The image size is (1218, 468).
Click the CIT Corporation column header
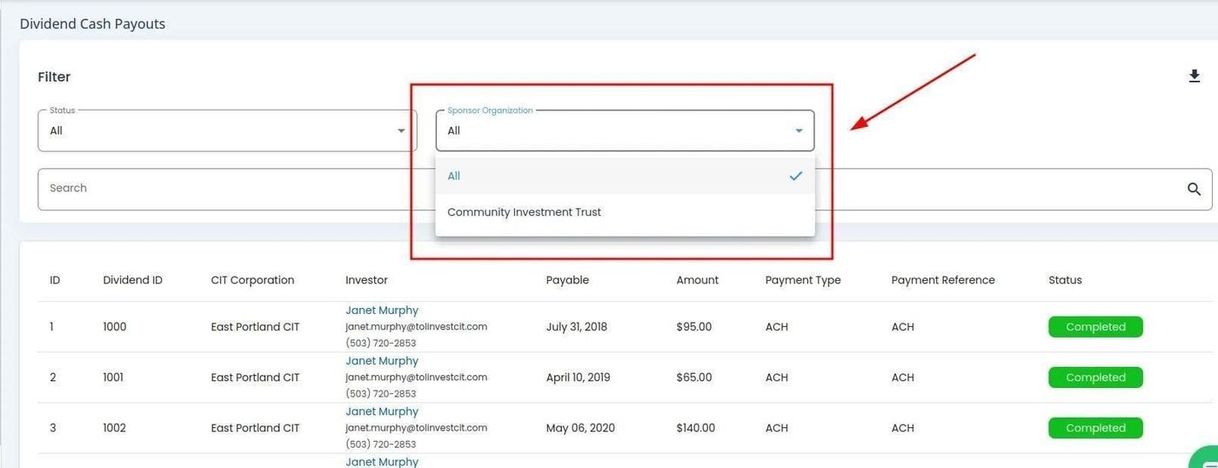click(x=252, y=280)
